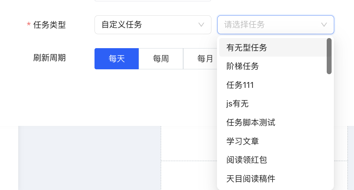The height and width of the screenshot is (190, 354).
Task: Select 天目阅读稿件 from the options
Action: 251,179
